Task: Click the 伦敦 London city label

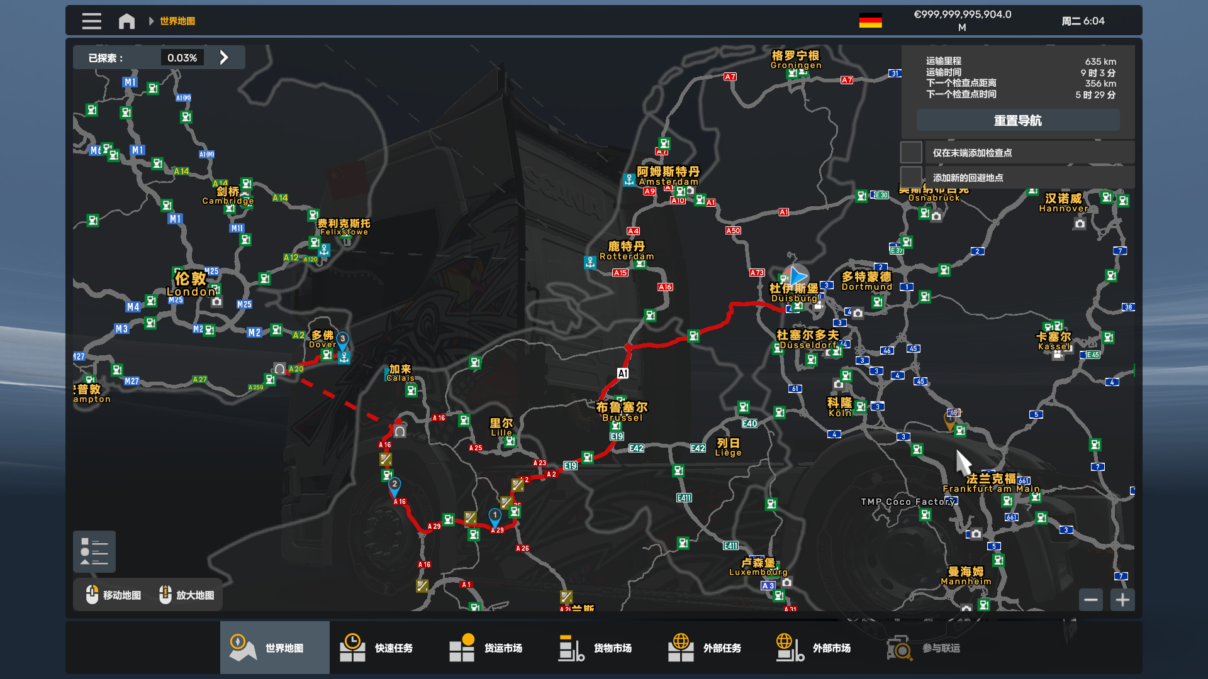Action: click(191, 284)
